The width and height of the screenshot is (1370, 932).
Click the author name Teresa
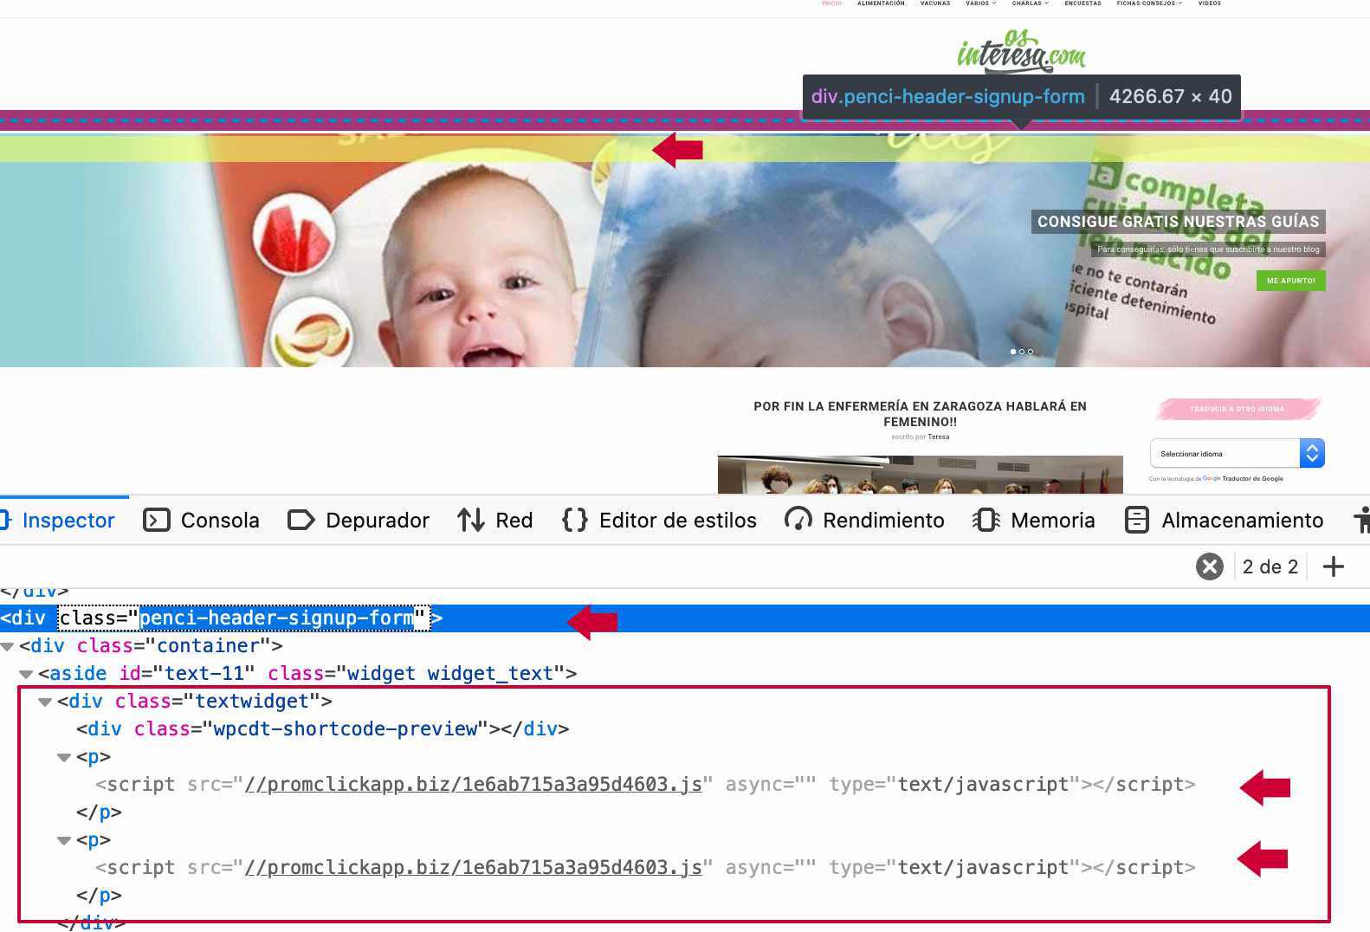click(939, 437)
